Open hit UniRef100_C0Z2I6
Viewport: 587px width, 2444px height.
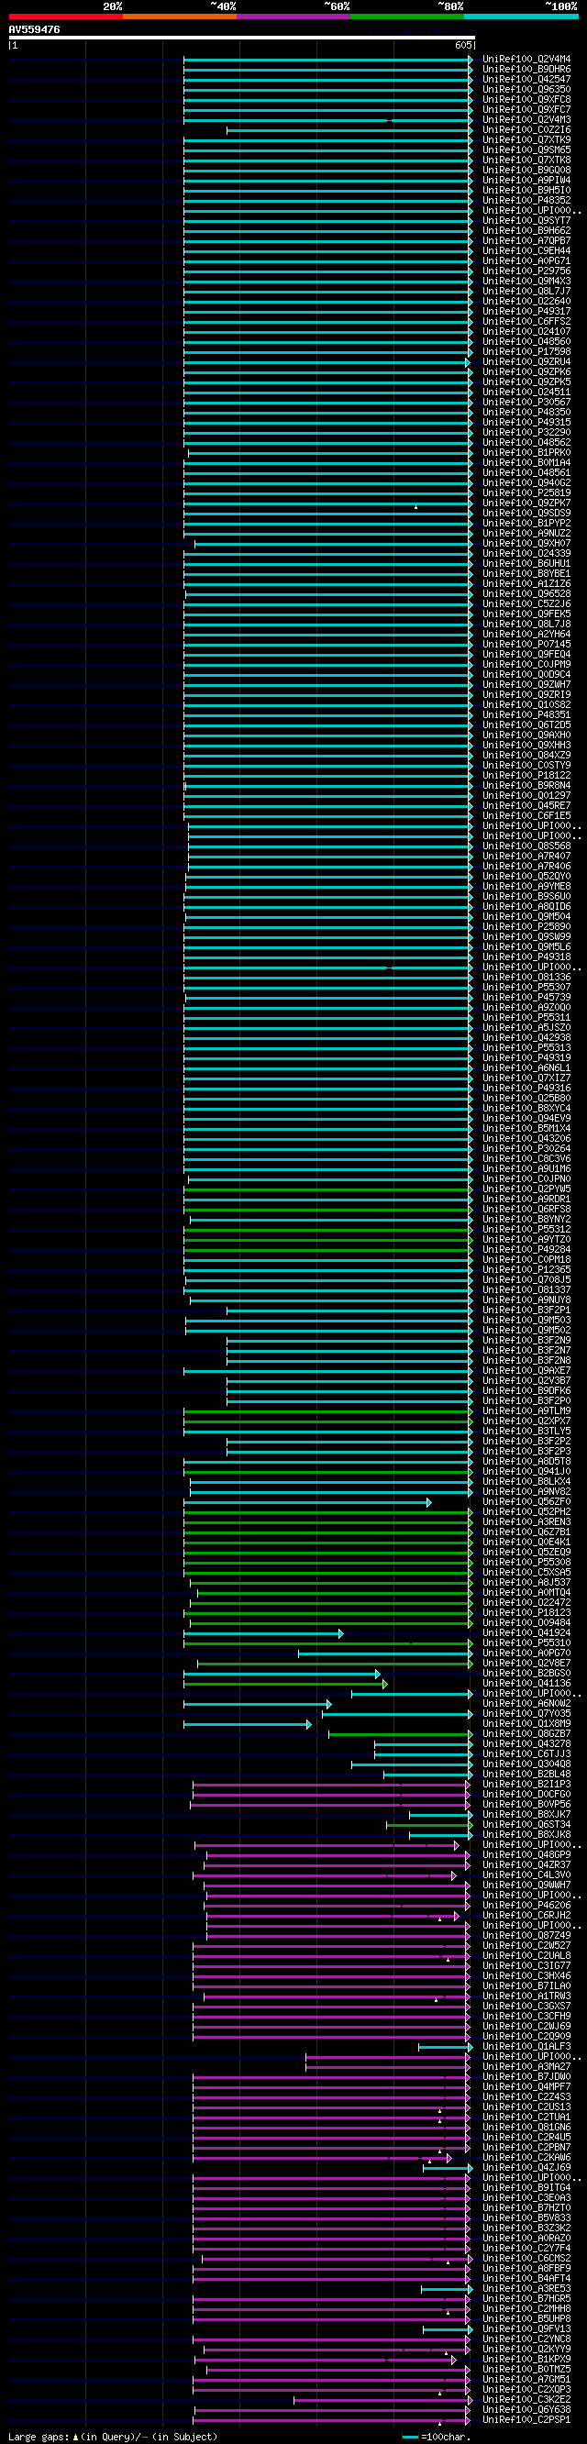click(x=526, y=130)
